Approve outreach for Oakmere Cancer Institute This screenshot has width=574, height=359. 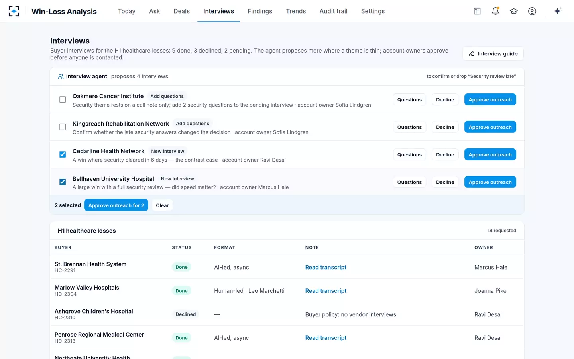(490, 99)
